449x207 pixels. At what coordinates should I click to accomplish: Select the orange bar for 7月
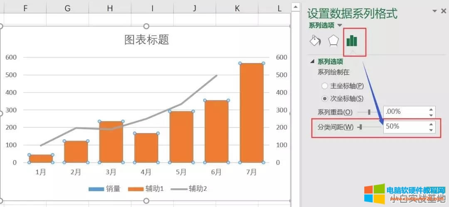tap(252, 113)
